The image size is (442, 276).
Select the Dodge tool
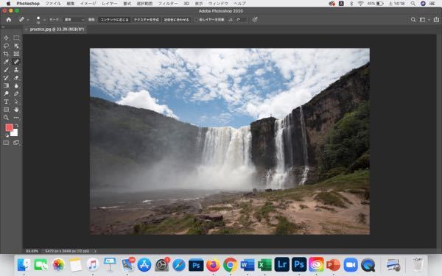(6, 93)
